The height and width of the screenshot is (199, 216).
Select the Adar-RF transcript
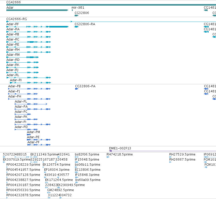click(37, 27)
